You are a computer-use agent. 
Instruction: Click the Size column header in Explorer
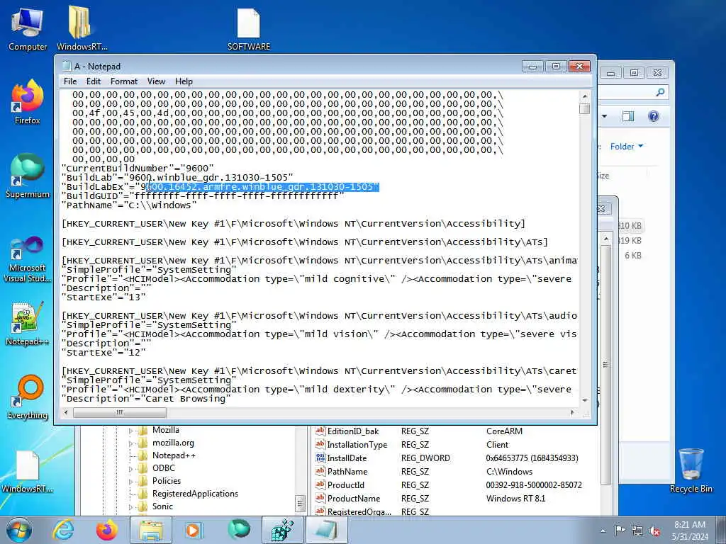603,176
